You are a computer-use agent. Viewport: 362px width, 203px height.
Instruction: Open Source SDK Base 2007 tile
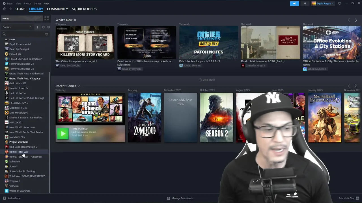[181, 118]
